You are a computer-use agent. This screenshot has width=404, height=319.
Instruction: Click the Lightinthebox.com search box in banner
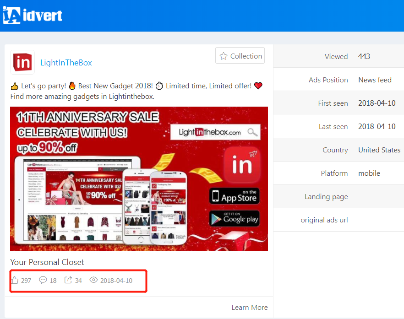point(215,132)
